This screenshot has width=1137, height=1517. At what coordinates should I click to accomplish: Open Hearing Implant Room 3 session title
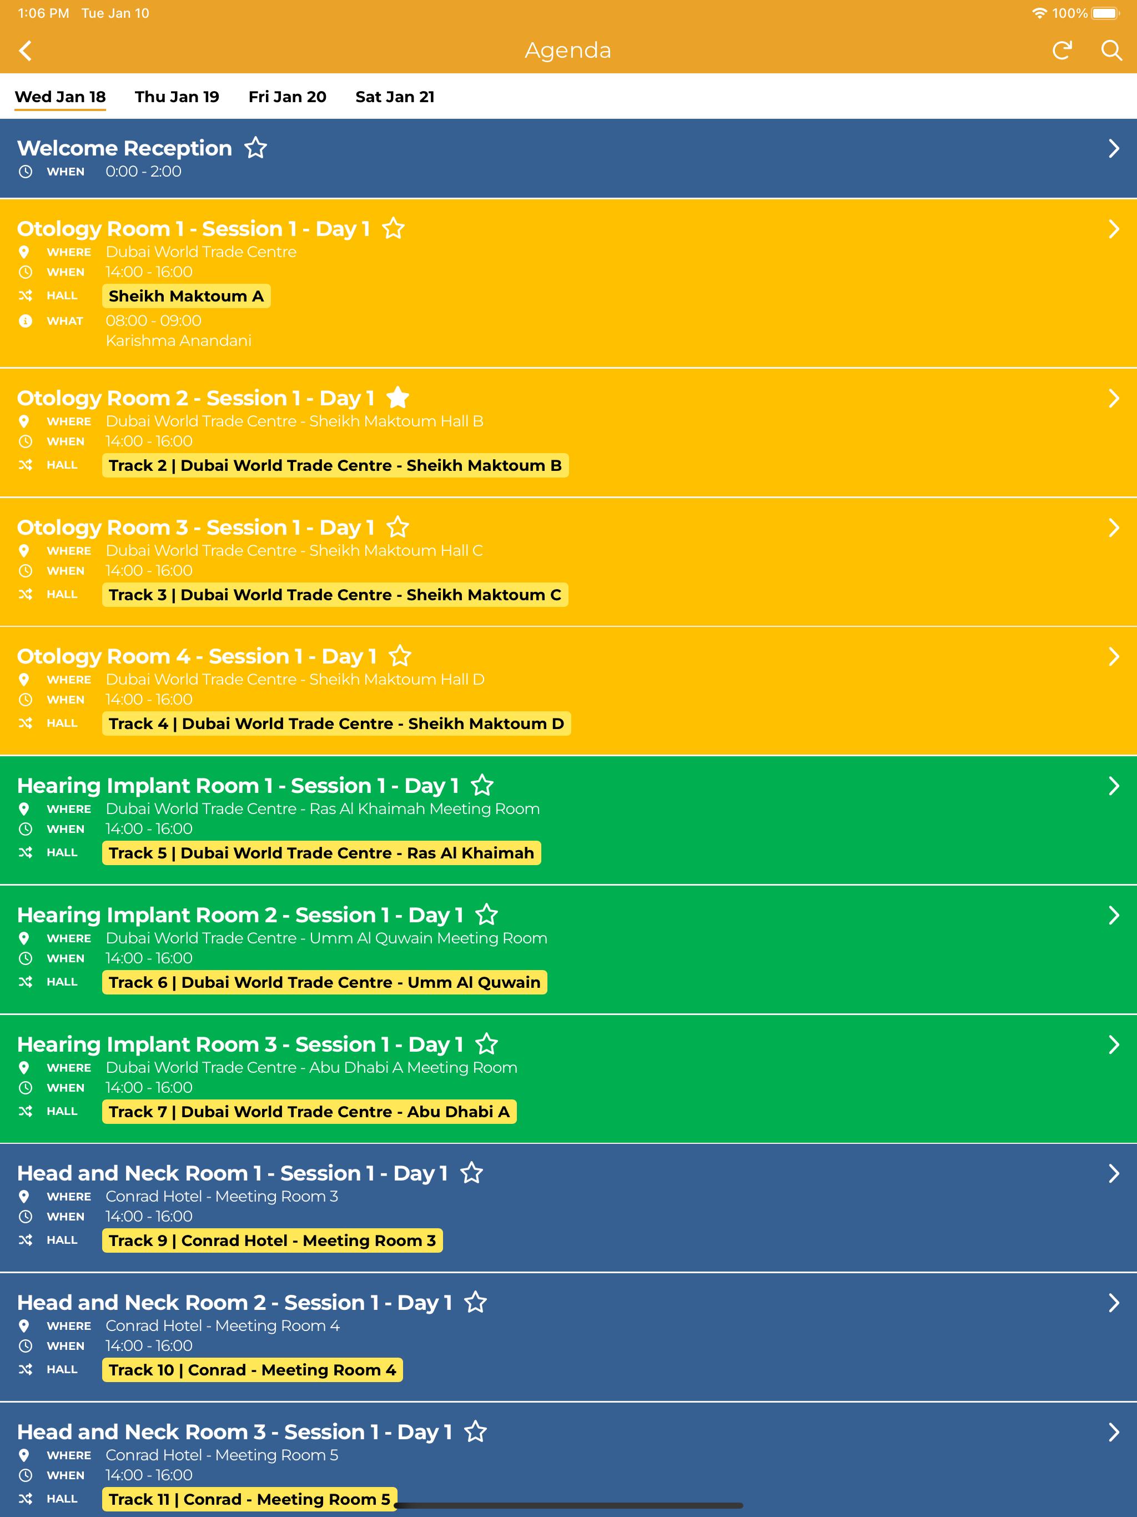[x=240, y=1044]
